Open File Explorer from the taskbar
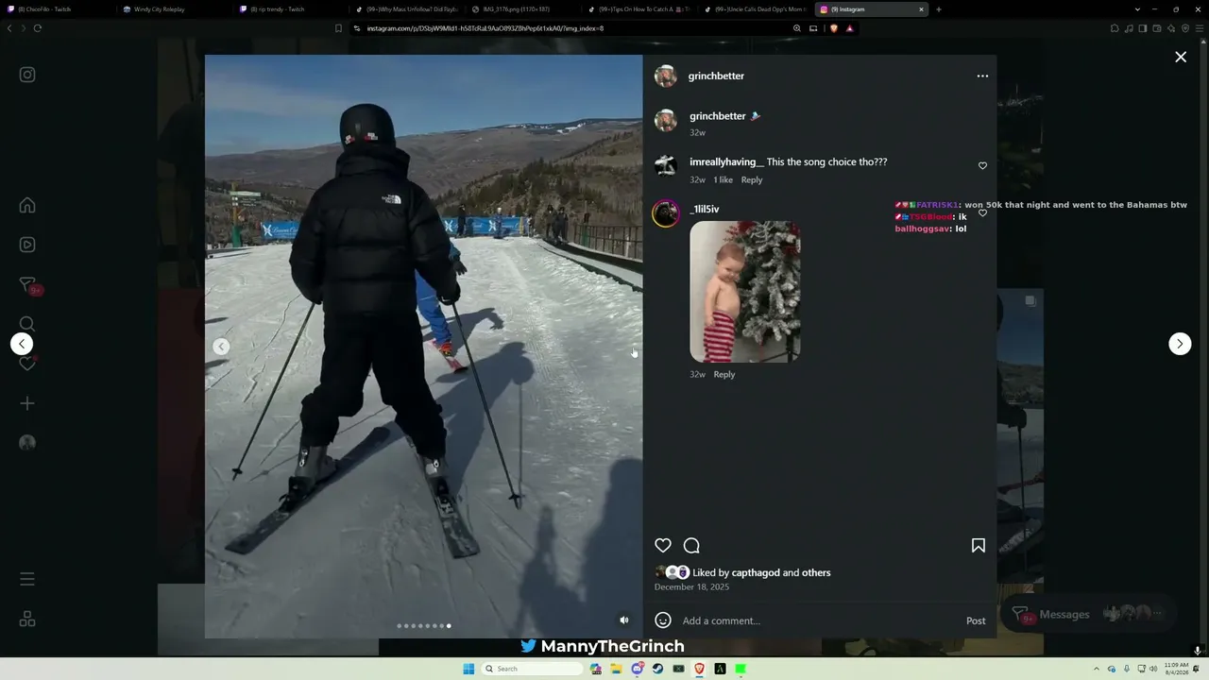The height and width of the screenshot is (680, 1209). pos(616,670)
